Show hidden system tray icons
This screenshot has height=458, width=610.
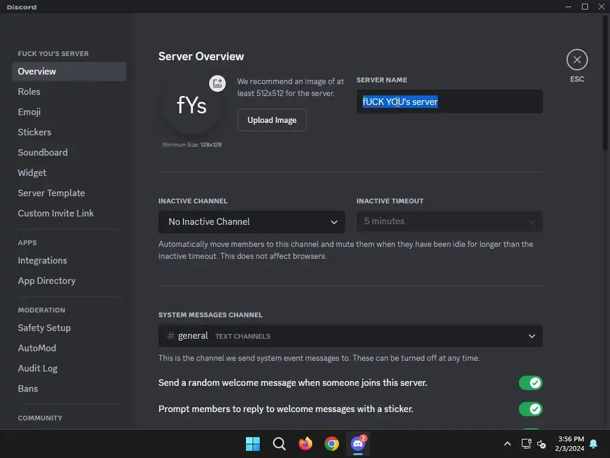[x=508, y=444]
